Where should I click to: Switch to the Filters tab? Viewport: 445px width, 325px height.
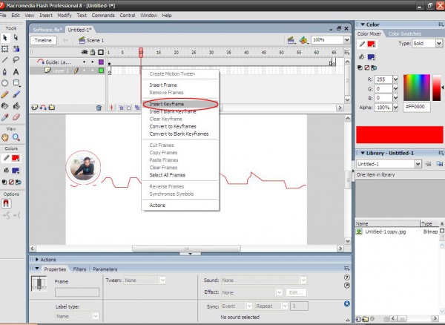click(79, 269)
